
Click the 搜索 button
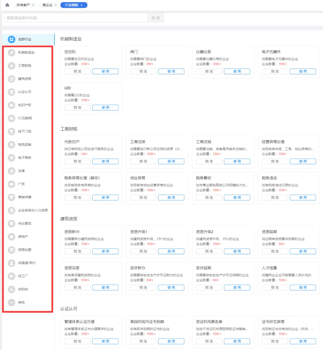click(156, 18)
